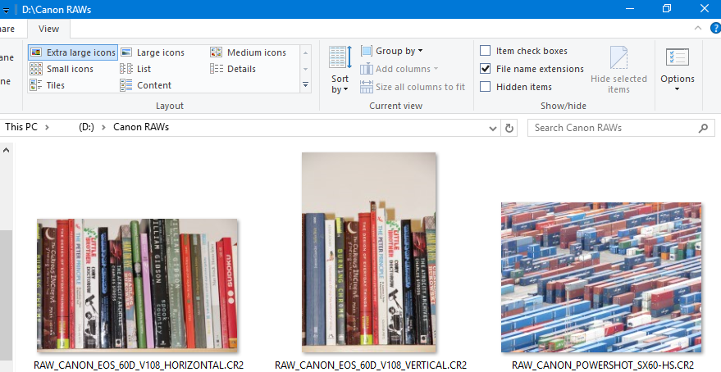Select vertical bookshelf CR2 thumbnail
The image size is (721, 372).
pyautogui.click(x=368, y=252)
